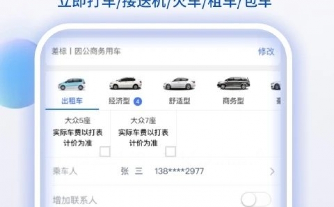The width and height of the screenshot is (334, 207).
Task: Choose the white economy car icon
Action: (x=126, y=83)
